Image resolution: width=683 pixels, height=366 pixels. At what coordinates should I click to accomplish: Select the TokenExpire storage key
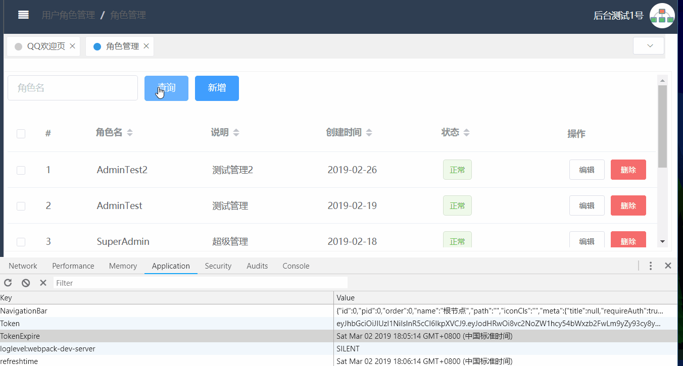[20, 336]
